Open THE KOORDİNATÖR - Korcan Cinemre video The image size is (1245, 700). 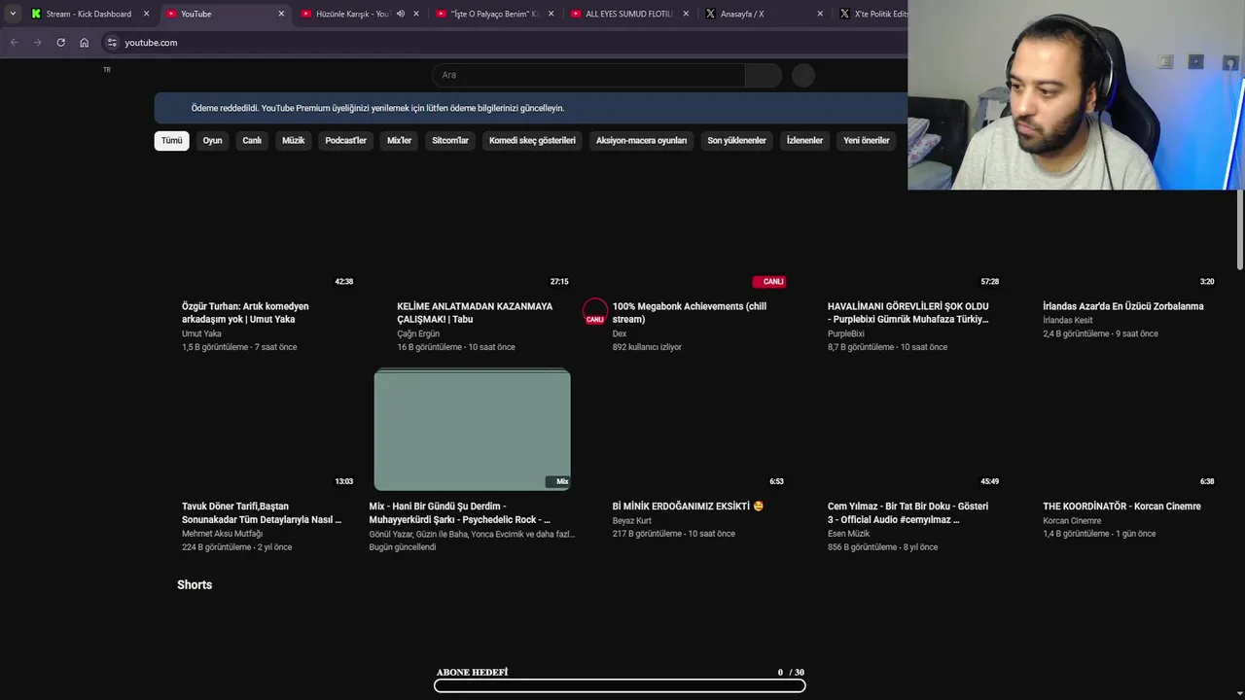pos(1121,507)
